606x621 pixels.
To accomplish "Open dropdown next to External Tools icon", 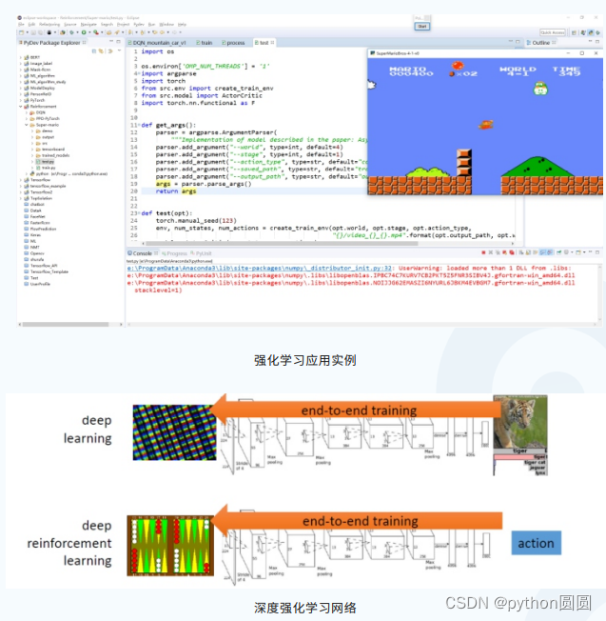I will point(102,32).
